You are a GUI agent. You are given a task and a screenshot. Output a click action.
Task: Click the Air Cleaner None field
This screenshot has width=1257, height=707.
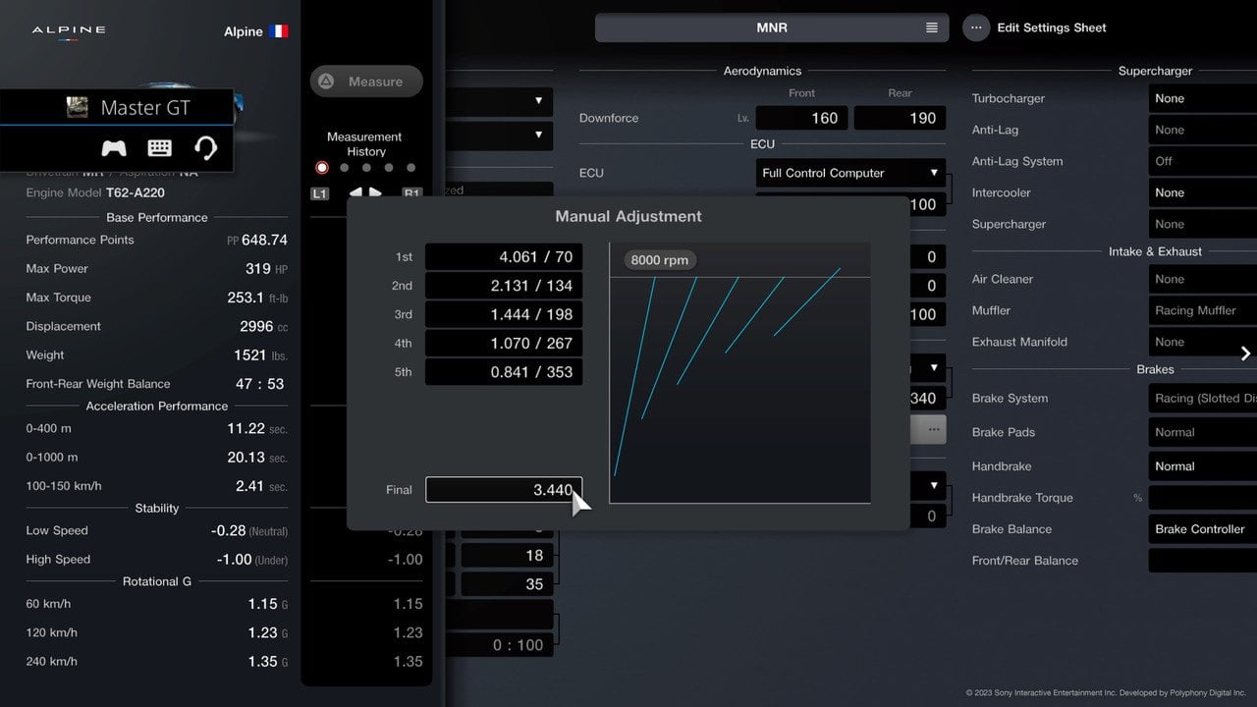[1202, 279]
